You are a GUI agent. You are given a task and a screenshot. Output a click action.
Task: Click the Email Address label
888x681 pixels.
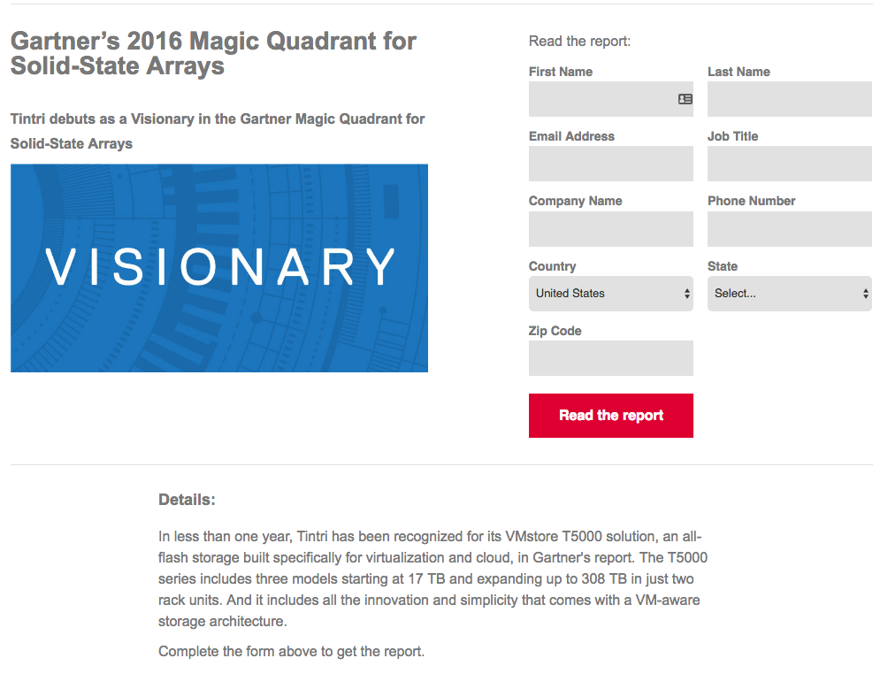click(571, 136)
